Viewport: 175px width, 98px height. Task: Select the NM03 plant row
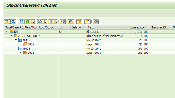pyautogui.click(x=27, y=49)
